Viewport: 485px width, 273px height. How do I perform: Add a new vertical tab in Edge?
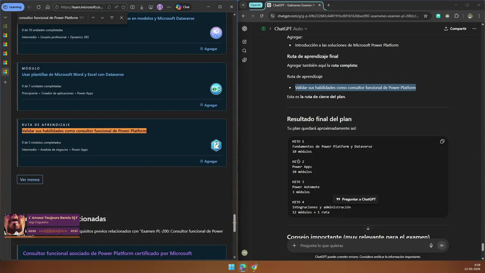click(5, 82)
